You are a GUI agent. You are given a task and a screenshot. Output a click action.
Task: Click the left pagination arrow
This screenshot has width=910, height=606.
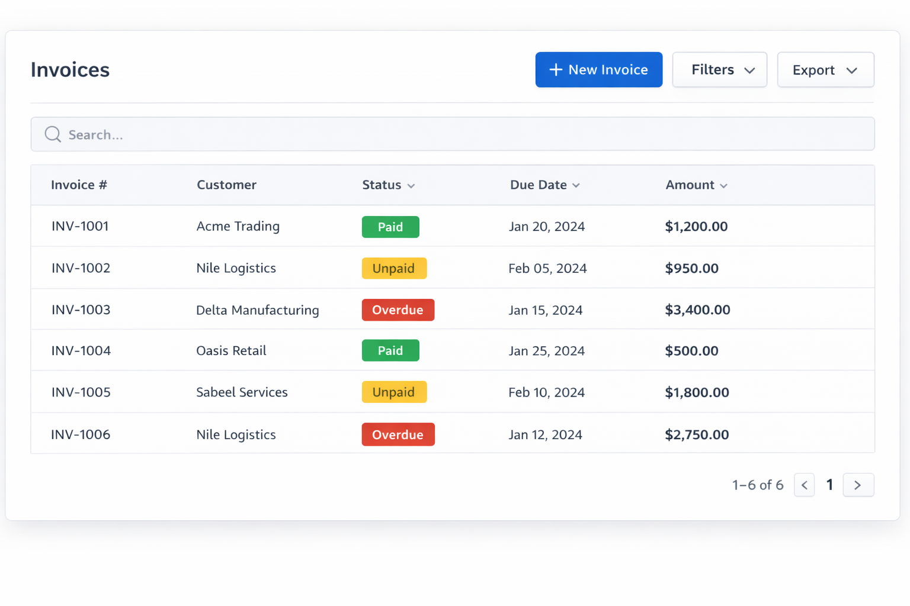804,485
